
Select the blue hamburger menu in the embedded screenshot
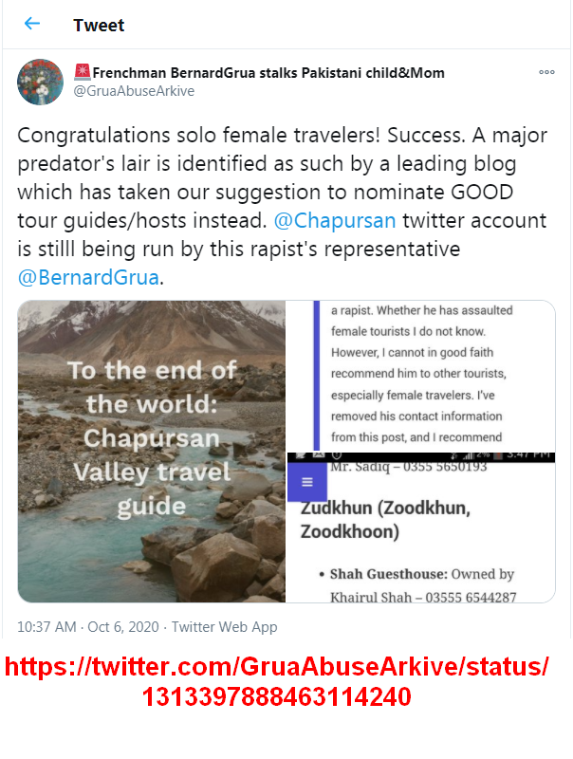(305, 482)
